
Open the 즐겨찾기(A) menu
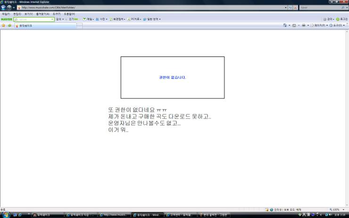click(43, 14)
